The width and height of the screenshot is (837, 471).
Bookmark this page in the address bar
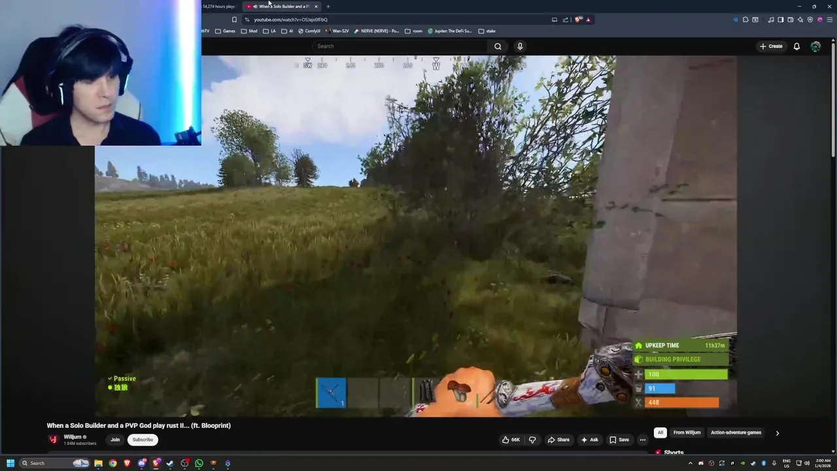pyautogui.click(x=234, y=20)
